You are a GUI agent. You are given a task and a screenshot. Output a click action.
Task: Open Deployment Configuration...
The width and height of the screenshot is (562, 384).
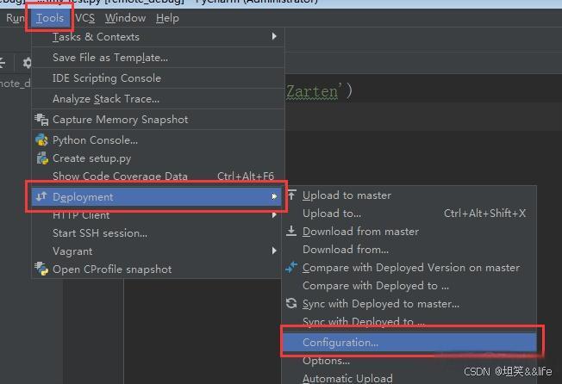coord(409,343)
